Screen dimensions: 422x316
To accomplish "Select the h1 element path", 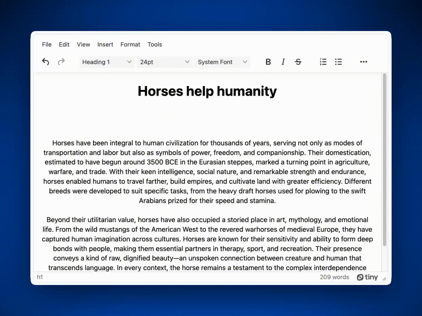I will point(40,277).
